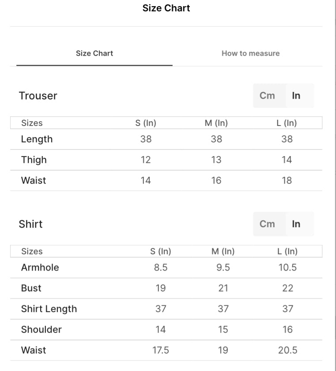Switch Trouser units to Cm
Screen dimensions: 336x371
tap(267, 96)
